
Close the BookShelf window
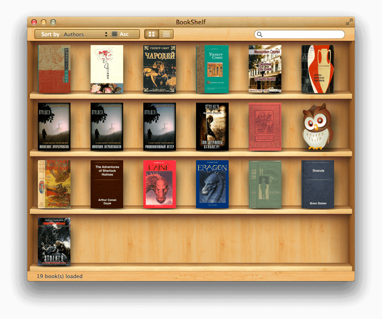click(34, 22)
